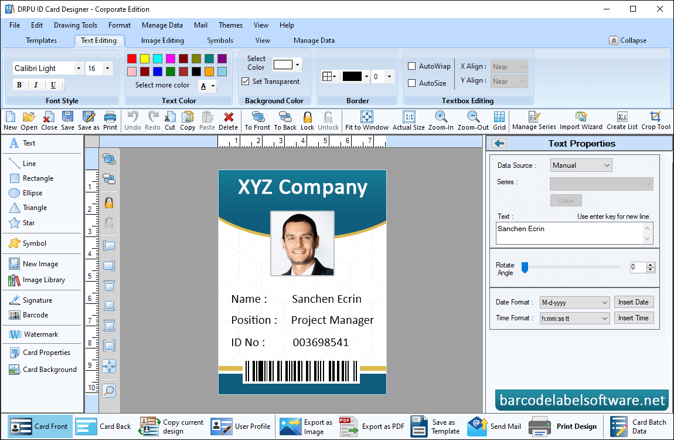Click the New document icon
Screen dimensions: 674x440
pos(11,121)
